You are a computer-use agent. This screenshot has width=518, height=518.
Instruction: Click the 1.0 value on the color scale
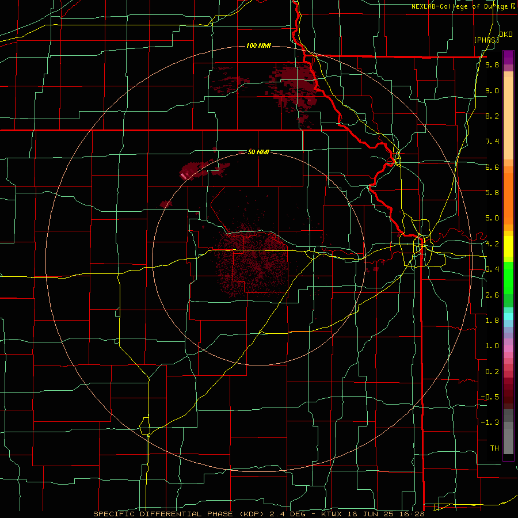click(x=492, y=346)
